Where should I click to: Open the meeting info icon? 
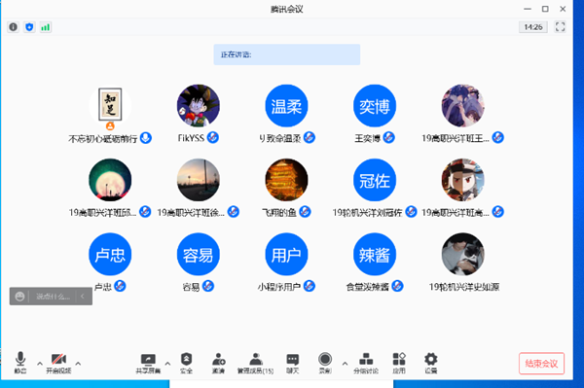coord(14,27)
